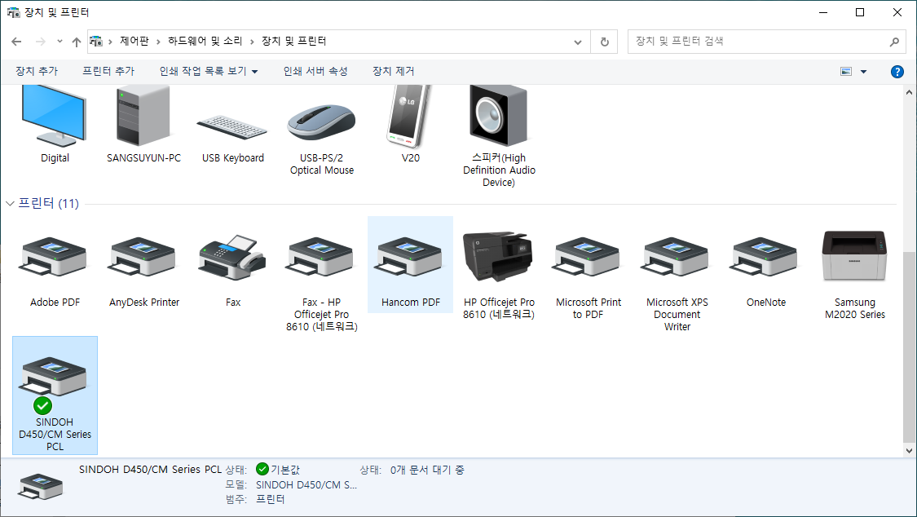This screenshot has width=917, height=517.
Task: Click the 프린터 (11) group header text
Action: pos(49,204)
